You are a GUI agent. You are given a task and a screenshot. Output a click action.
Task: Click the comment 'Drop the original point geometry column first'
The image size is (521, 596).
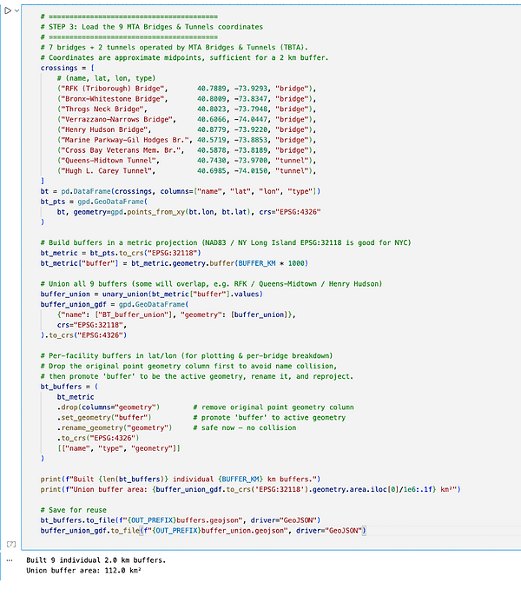(189, 366)
